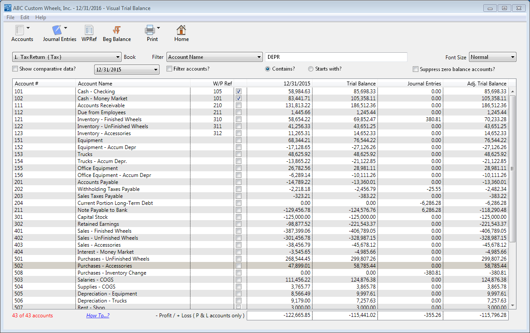Viewport: 530px width, 333px height.
Task: Click the Accounts Payable account name
Action: click(98, 182)
